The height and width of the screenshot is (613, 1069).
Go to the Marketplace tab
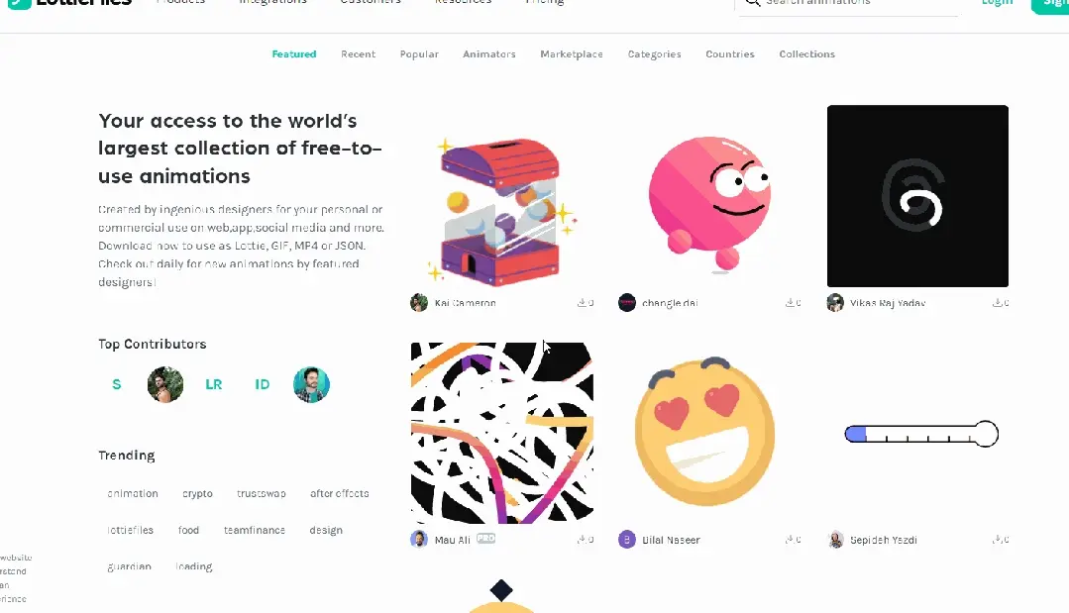tap(572, 53)
